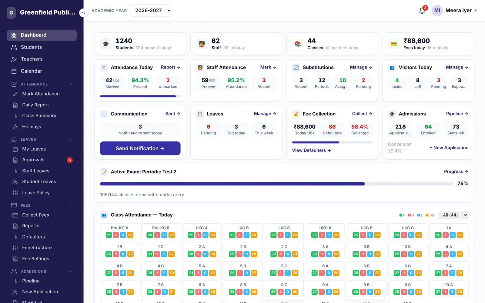The image size is (485, 303).
Task: Open Dashboard in the sidebar
Action: pos(42,35)
